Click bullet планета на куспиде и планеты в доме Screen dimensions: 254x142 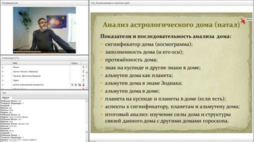(165, 99)
